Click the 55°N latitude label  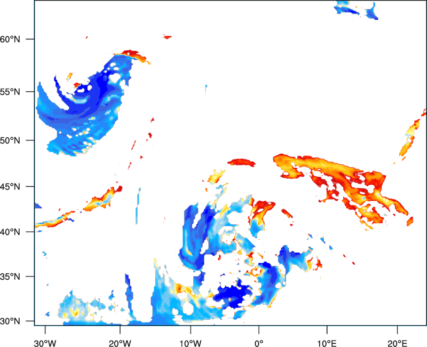pyautogui.click(x=10, y=92)
